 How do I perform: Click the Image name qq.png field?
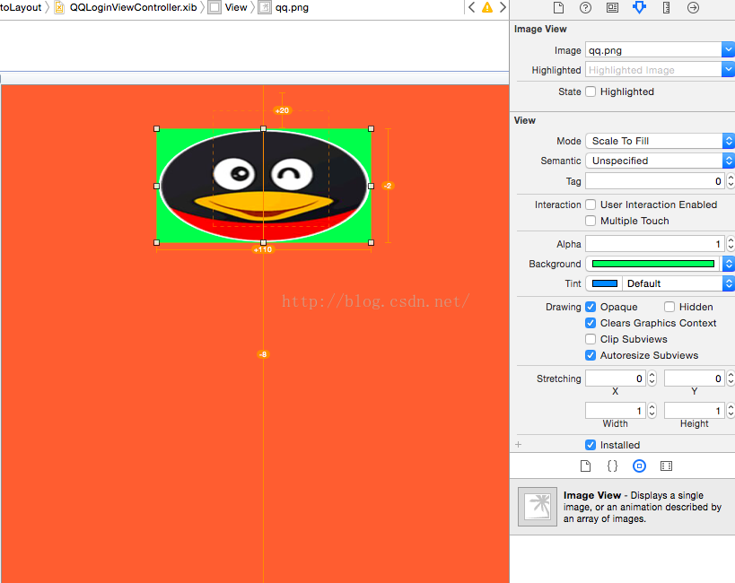click(x=653, y=49)
